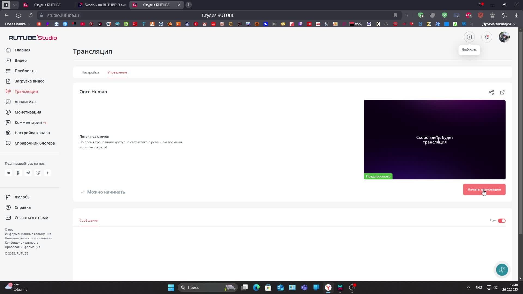Click the user profile avatar
This screenshot has width=523, height=294.
[x=504, y=37]
